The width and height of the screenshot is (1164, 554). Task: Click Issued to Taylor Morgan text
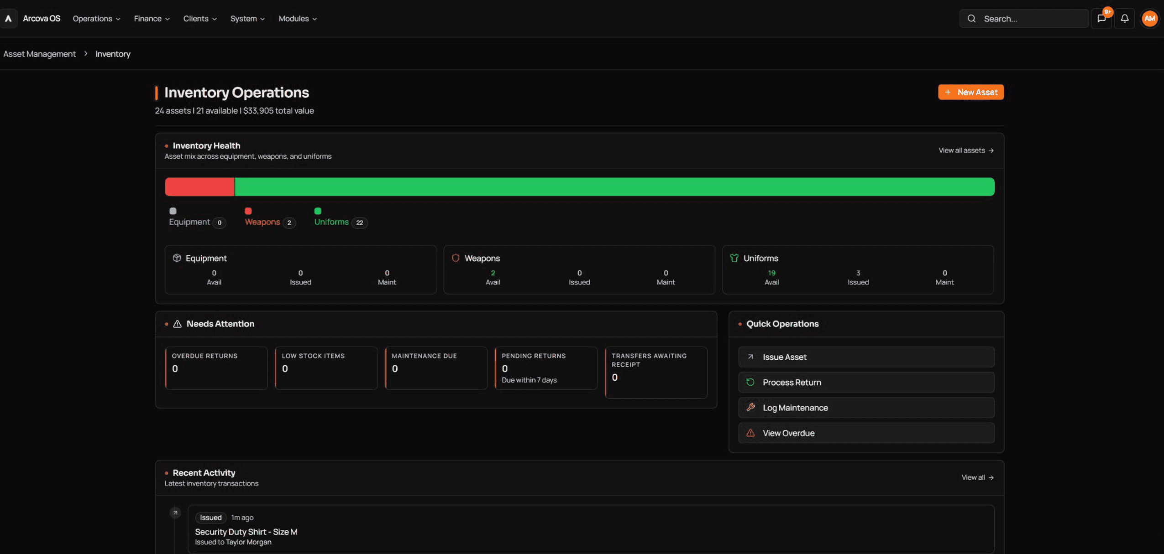[x=233, y=542]
